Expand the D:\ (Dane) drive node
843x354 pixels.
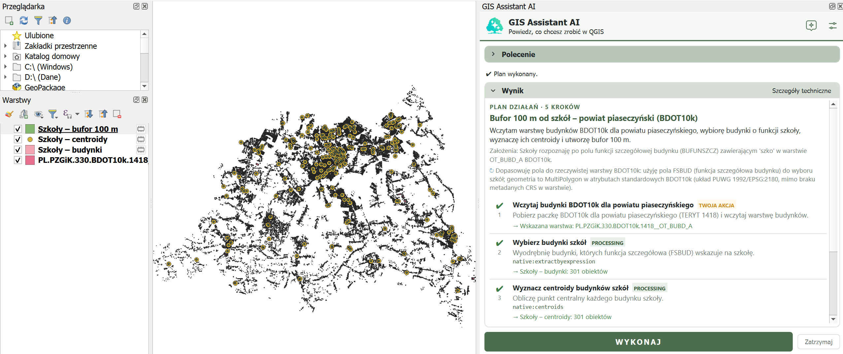tap(5, 77)
